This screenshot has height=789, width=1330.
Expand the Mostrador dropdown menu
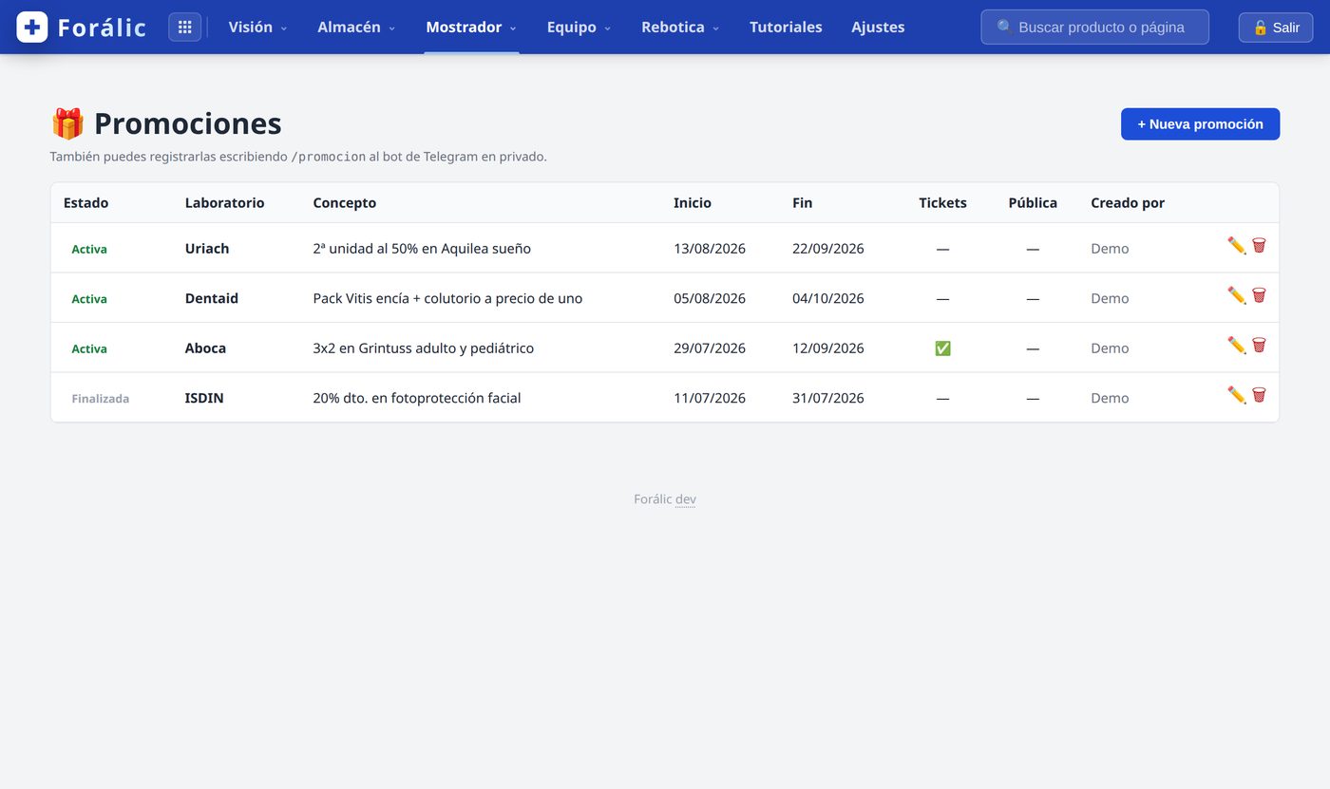click(471, 27)
